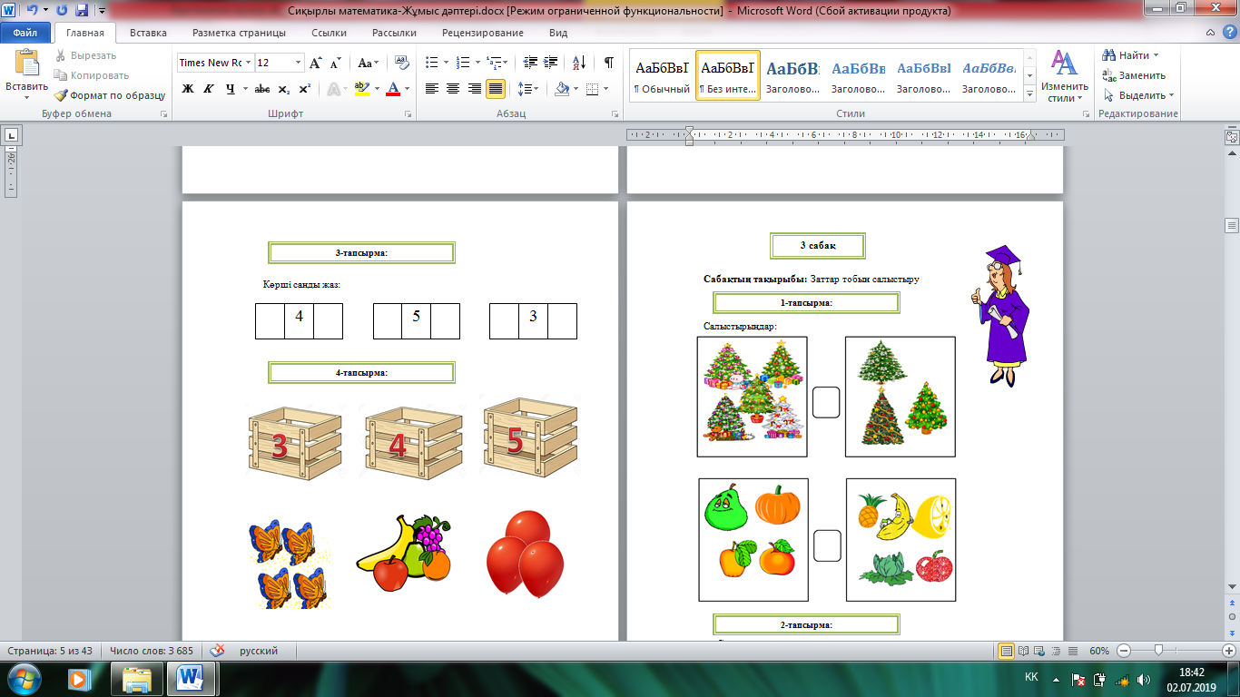Viewport: 1240px width, 697px height.
Task: Decrease font size with the shrink-font icon
Action: click(x=335, y=63)
